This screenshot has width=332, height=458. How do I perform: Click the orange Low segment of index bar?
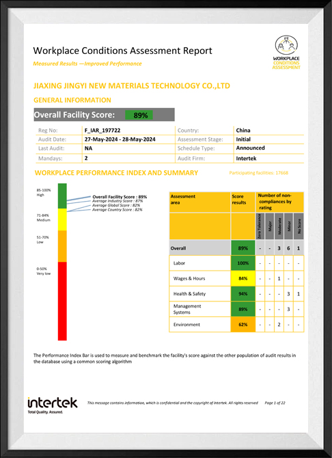pos(62,246)
